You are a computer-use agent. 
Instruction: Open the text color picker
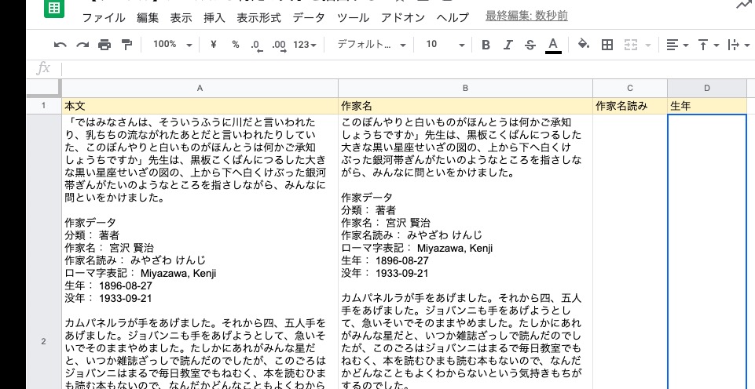pos(553,45)
